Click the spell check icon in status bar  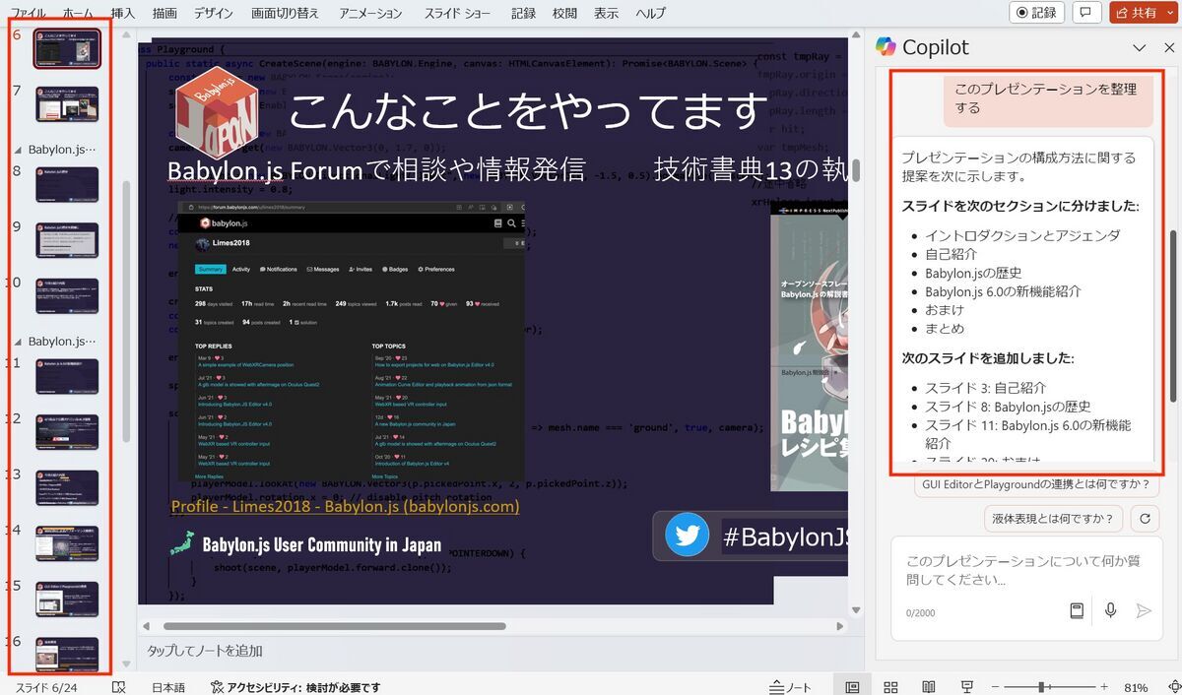[x=118, y=687]
